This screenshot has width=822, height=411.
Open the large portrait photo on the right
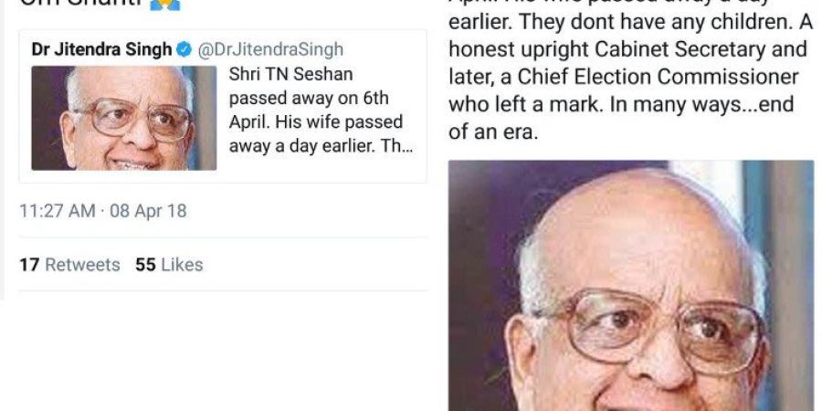630,286
